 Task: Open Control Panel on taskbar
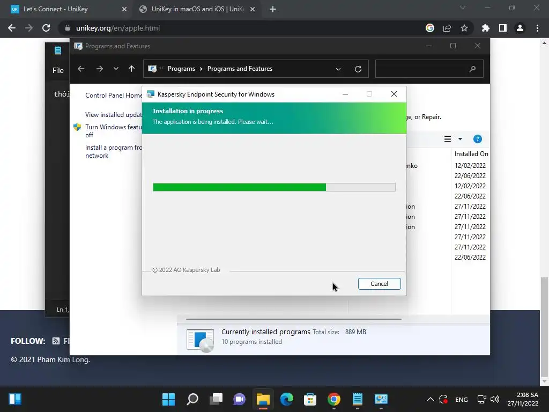click(381, 399)
